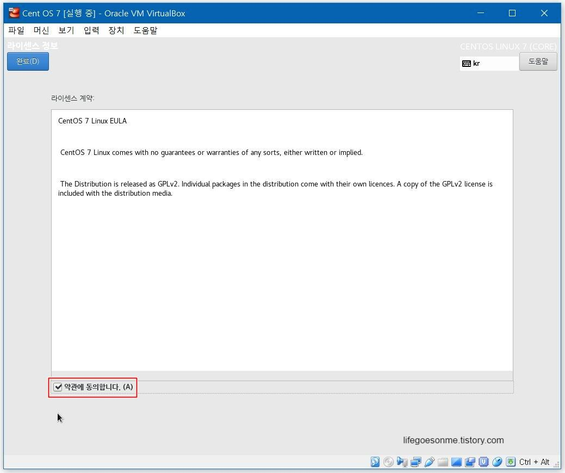Click the kr keyboard layout indicator

coord(489,64)
